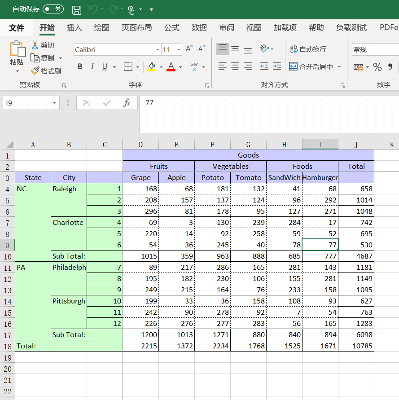Open the font settings dialog launcher
This screenshot has height=400, width=399.
pyautogui.click(x=207, y=86)
